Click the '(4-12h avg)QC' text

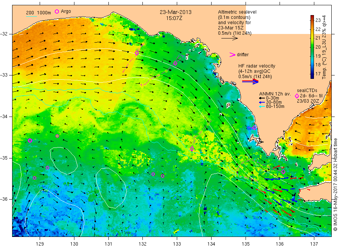coord(254,71)
